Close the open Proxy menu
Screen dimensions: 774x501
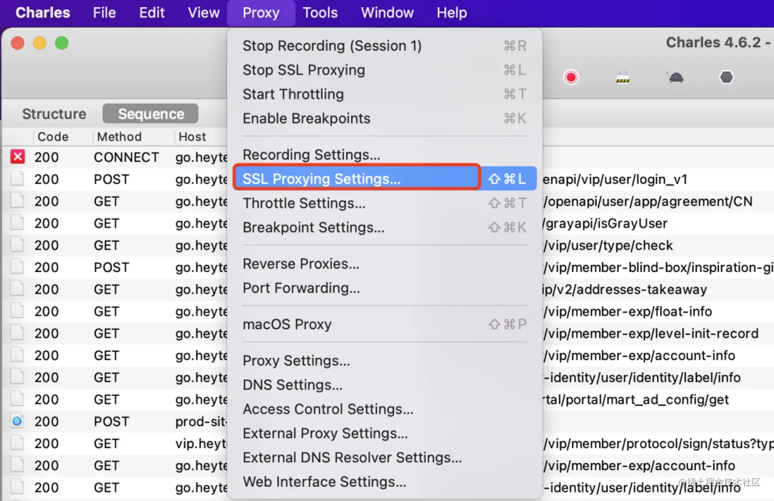click(x=261, y=13)
